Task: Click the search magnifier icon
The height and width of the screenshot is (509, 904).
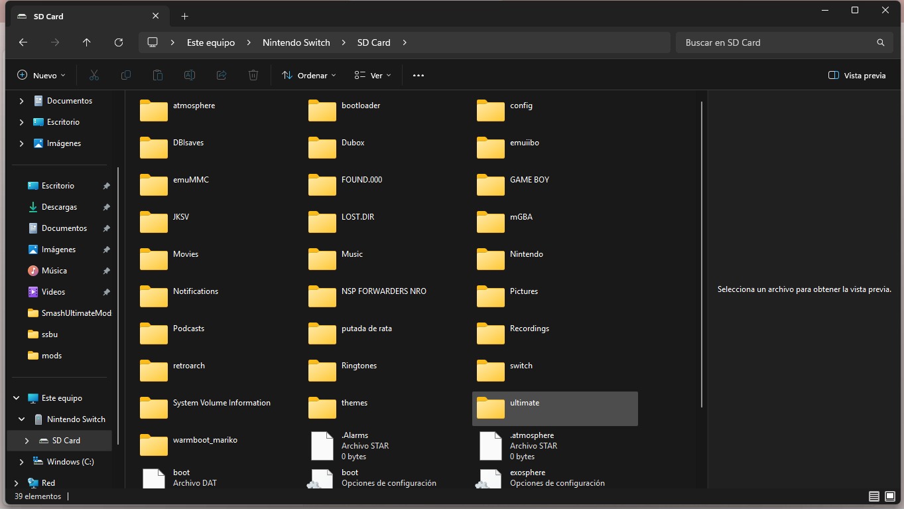Action: click(880, 42)
